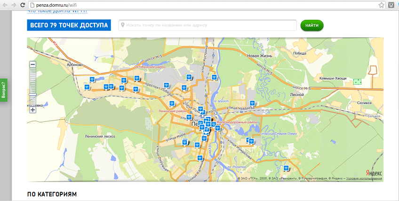The height and width of the screenshot is (201, 399).
Task: Open the Условия использования link
Action: (x=364, y=179)
